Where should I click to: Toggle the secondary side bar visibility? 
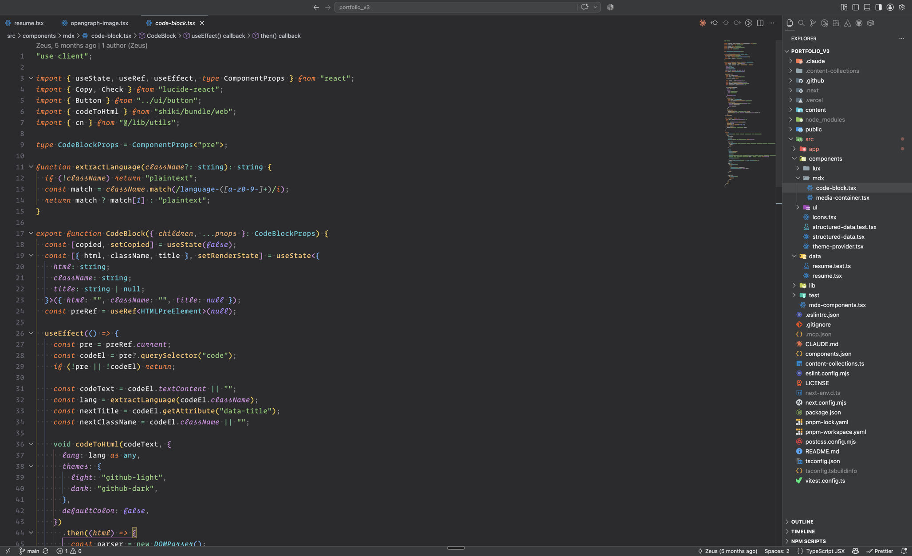pos(878,7)
